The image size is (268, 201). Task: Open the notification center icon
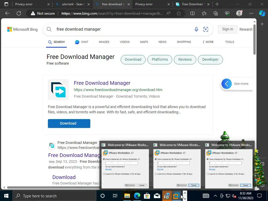pyautogui.click(x=259, y=196)
